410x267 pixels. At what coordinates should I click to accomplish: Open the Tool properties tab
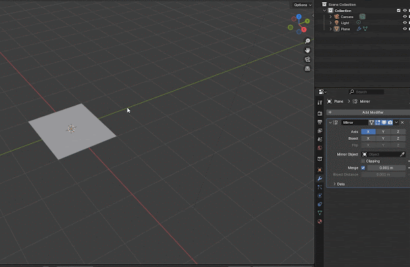coord(320,102)
